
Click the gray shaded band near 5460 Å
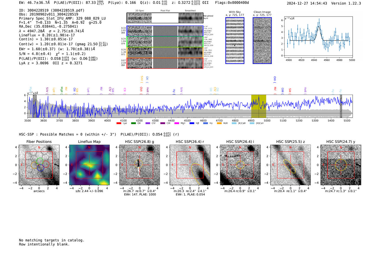point(341,106)
